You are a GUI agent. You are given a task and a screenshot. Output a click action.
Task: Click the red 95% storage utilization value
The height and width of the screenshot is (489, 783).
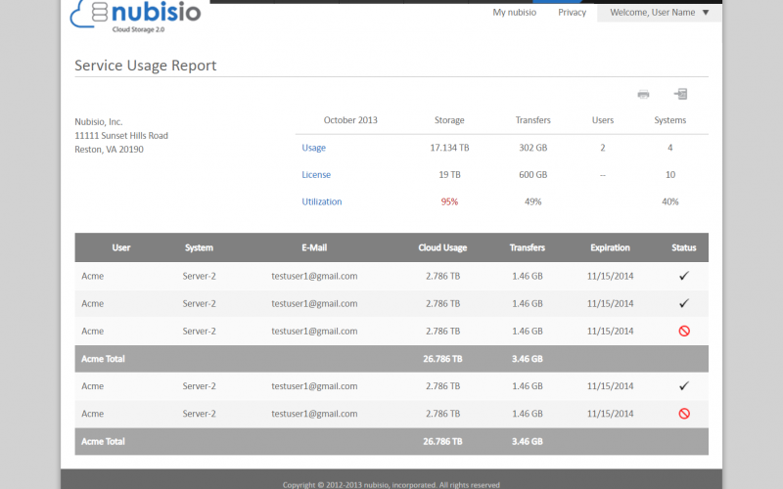pyautogui.click(x=449, y=201)
